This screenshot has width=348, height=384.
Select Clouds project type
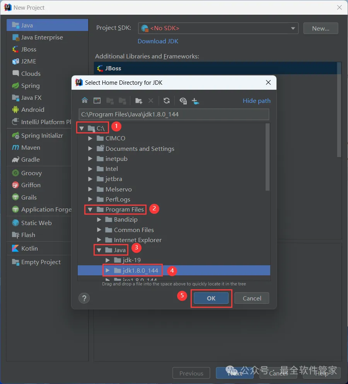click(x=39, y=73)
